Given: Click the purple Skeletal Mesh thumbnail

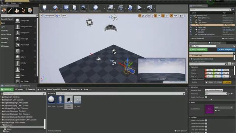Looking at the screenshot, I should pos(209,109).
